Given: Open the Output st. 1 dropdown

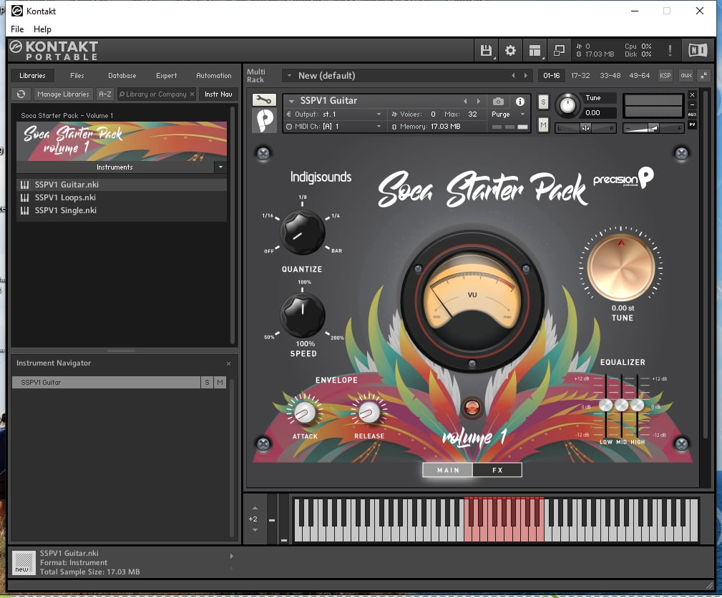Looking at the screenshot, I should [379, 114].
